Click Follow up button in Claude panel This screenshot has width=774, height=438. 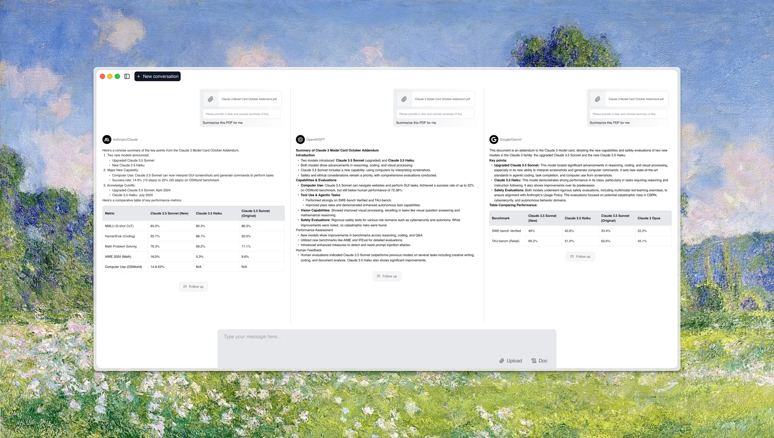193,286
